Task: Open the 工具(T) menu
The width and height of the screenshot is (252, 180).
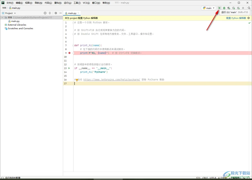Action: click(77, 3)
